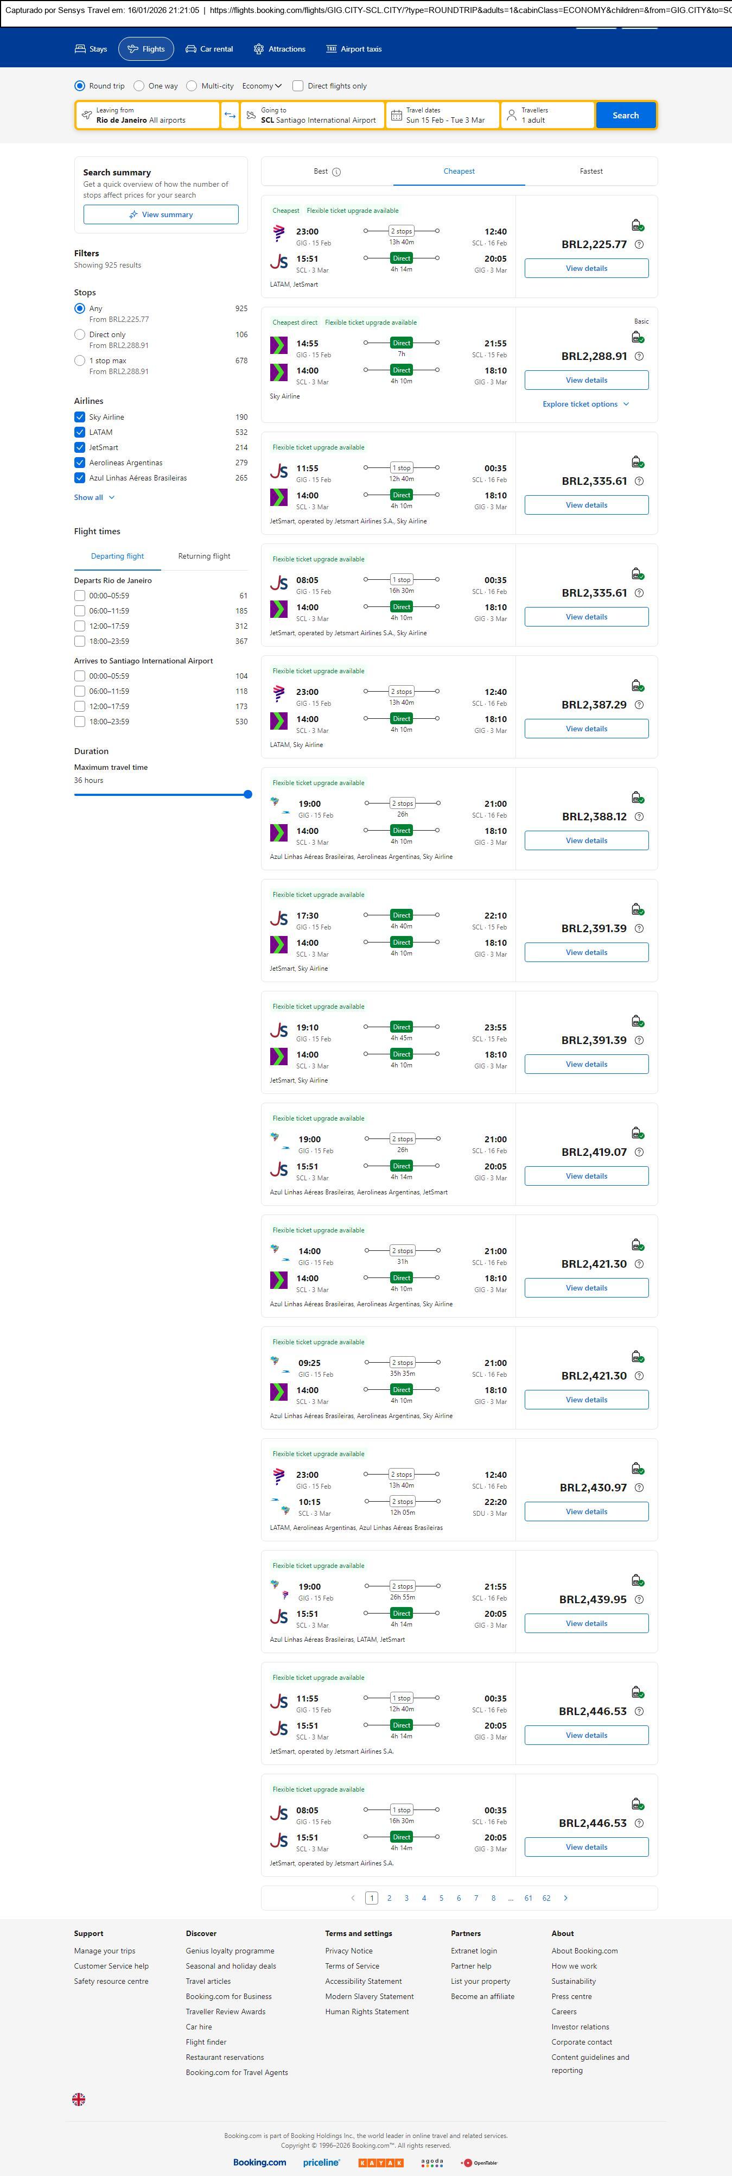Click the next page arrow in pagination

(565, 1898)
